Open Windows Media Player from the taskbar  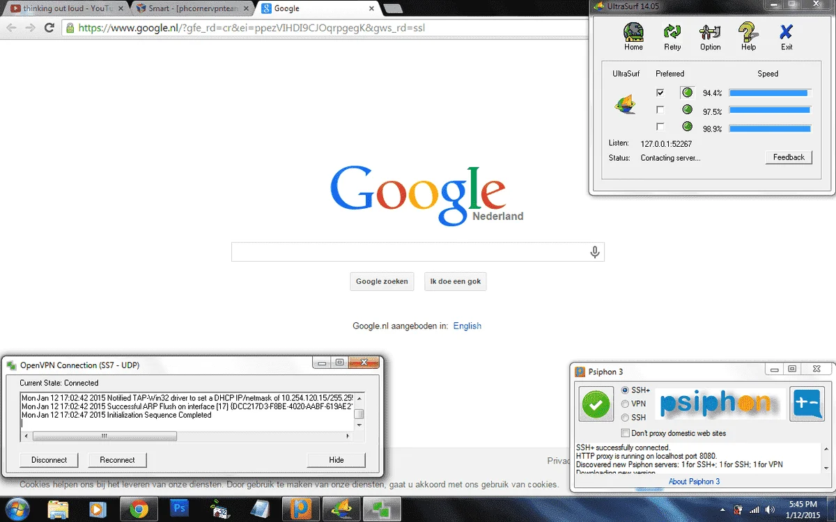(98, 509)
